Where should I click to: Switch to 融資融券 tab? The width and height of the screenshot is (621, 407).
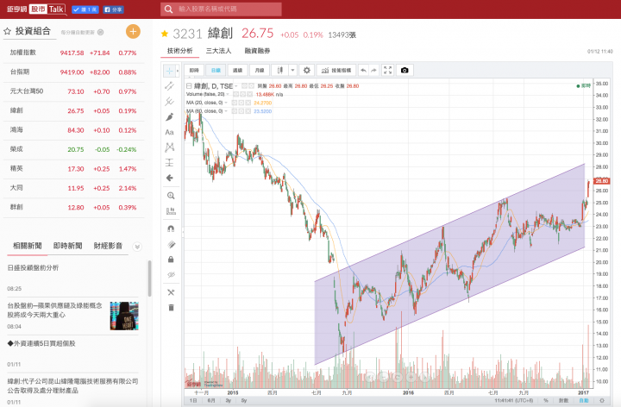tap(257, 51)
